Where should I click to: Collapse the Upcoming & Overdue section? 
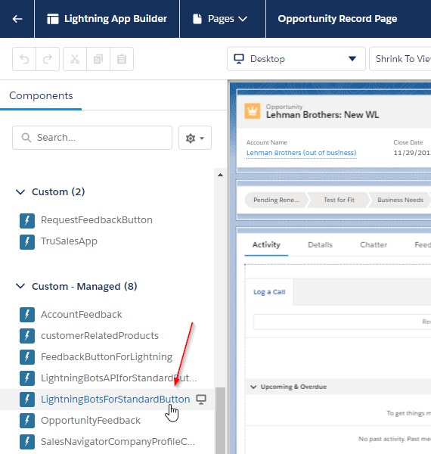point(253,387)
